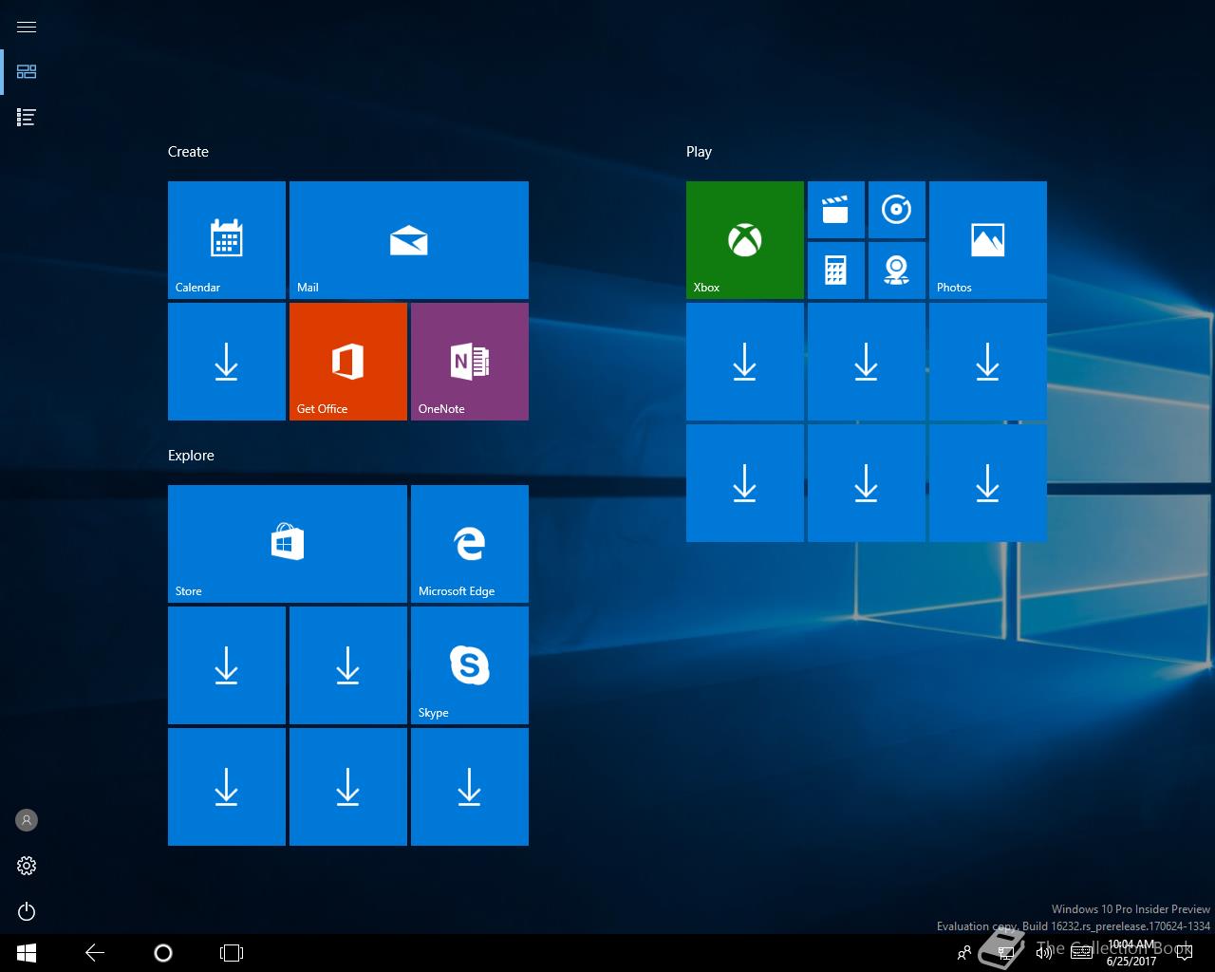Click the download tile directly below Skype

click(470, 787)
